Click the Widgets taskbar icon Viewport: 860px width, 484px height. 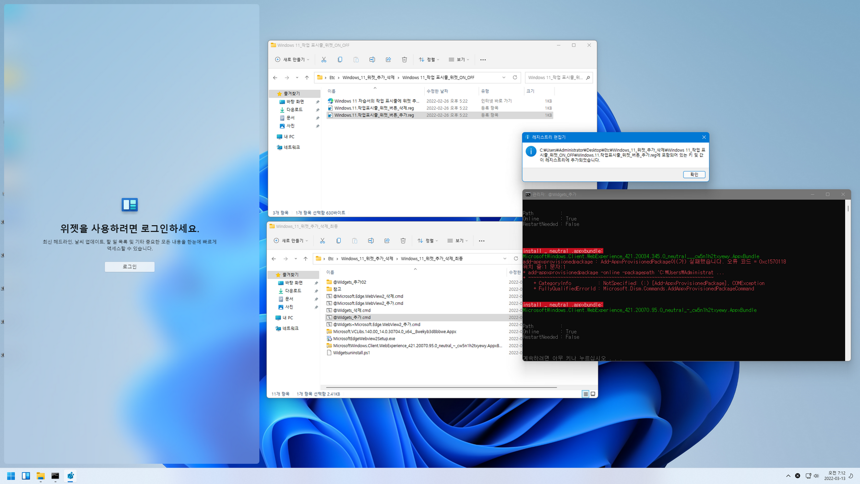coord(26,476)
